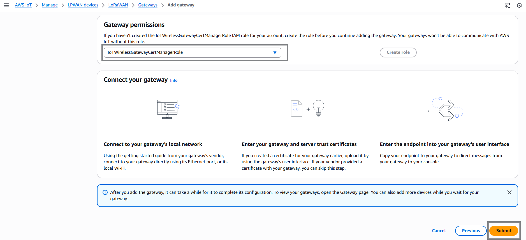Screen dimensions: 526x240
Task: Click 'Connect to your gateway's local network' heading
Action: (153, 144)
